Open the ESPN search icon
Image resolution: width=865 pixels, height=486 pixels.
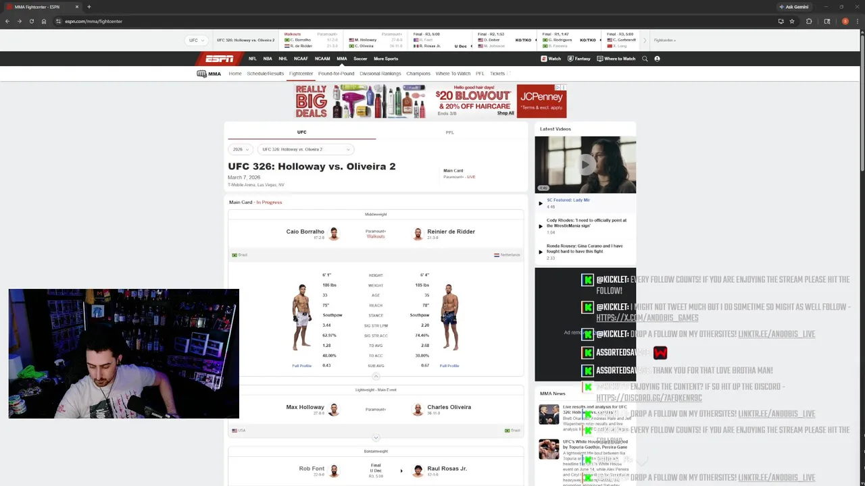(x=645, y=59)
